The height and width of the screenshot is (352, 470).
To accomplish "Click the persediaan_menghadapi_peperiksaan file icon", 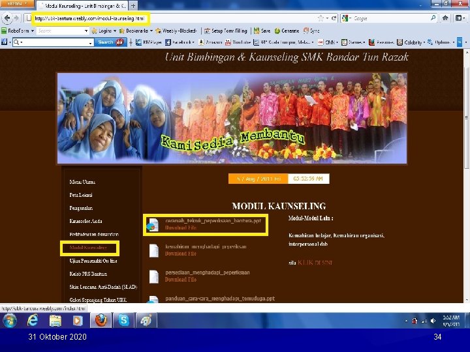I will 154,276.
